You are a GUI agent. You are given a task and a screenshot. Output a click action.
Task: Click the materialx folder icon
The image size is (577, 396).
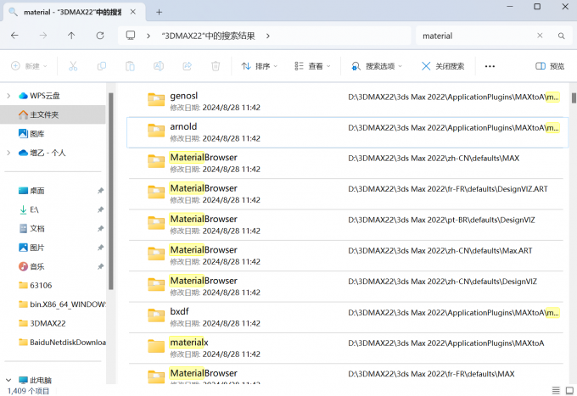tap(156, 346)
